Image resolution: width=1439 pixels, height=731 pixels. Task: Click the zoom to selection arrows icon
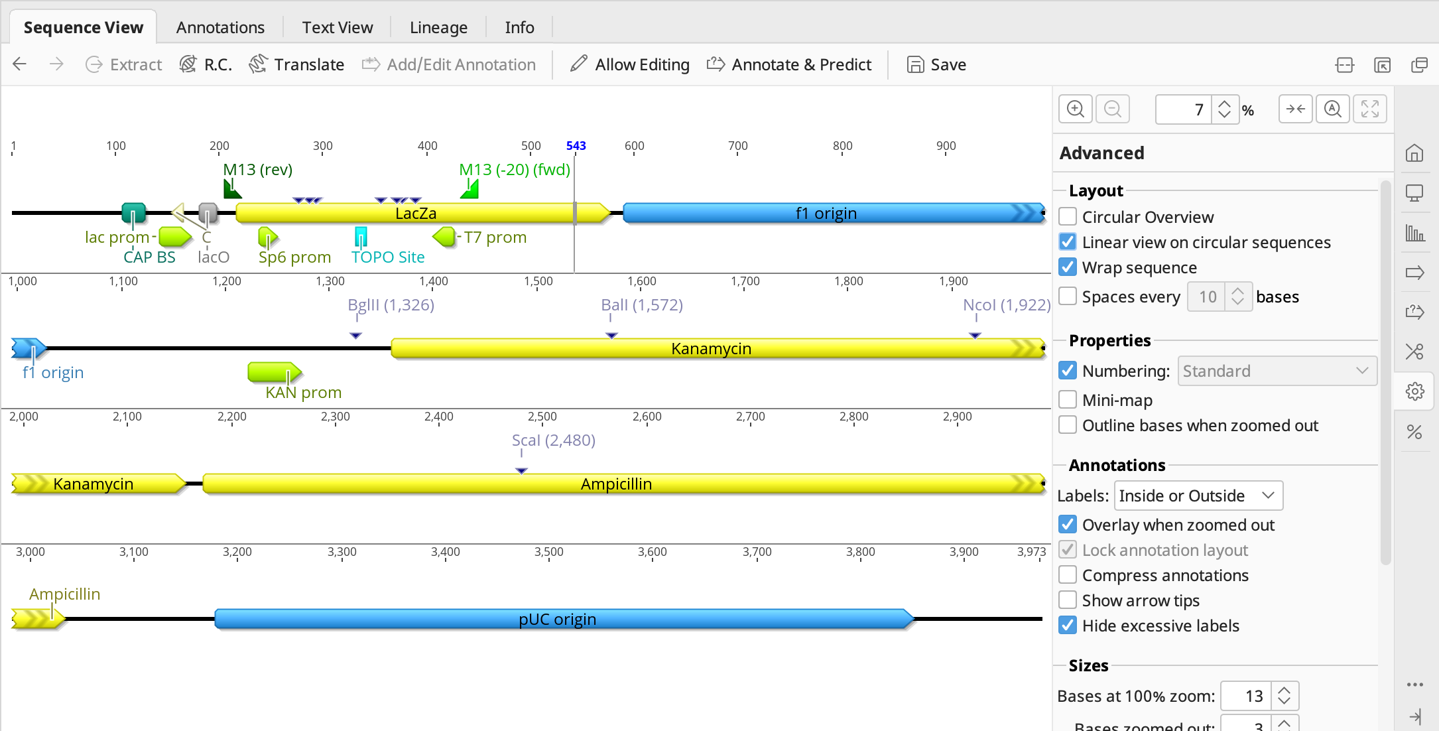[x=1295, y=109]
